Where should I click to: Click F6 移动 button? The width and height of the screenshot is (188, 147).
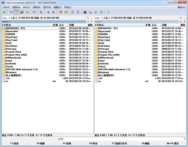click(93, 144)
